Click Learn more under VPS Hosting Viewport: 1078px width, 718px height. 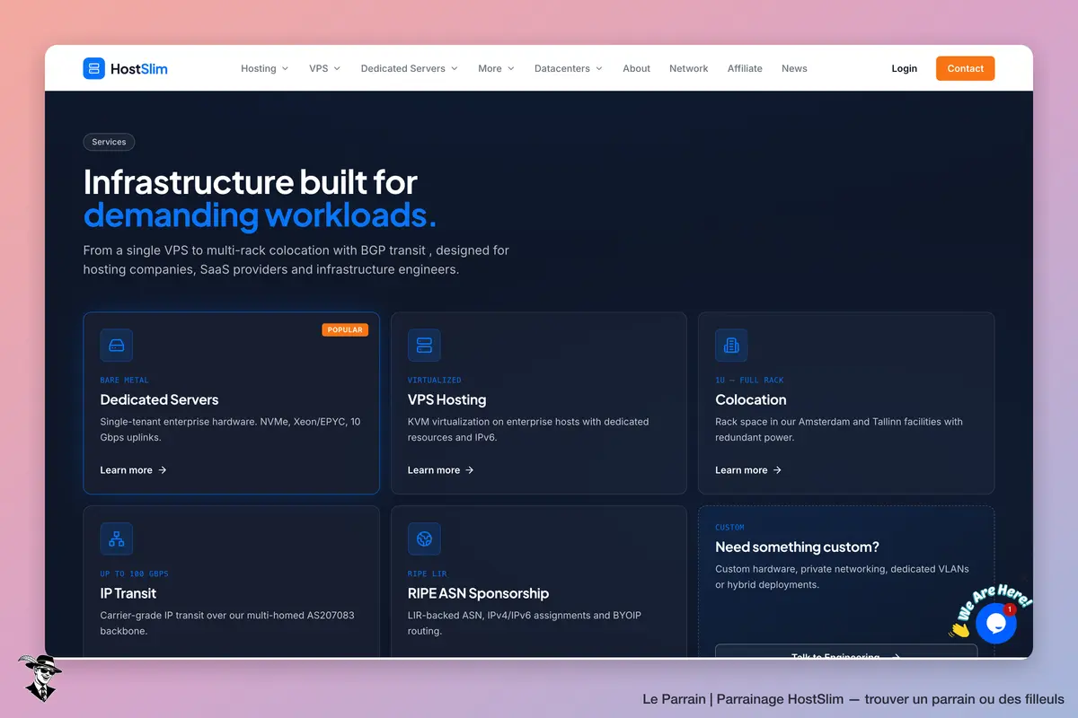coord(441,470)
